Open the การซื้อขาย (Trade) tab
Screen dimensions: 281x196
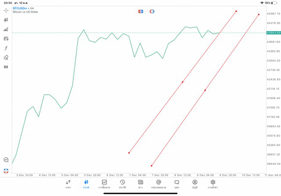(x=104, y=184)
